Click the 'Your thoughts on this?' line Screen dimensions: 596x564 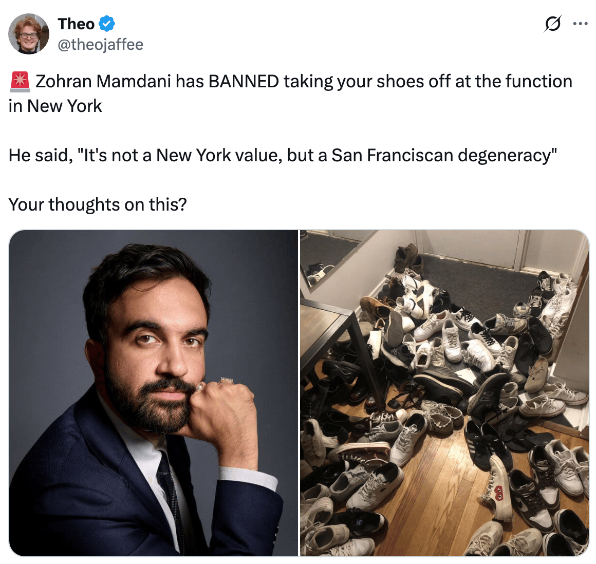pyautogui.click(x=98, y=204)
